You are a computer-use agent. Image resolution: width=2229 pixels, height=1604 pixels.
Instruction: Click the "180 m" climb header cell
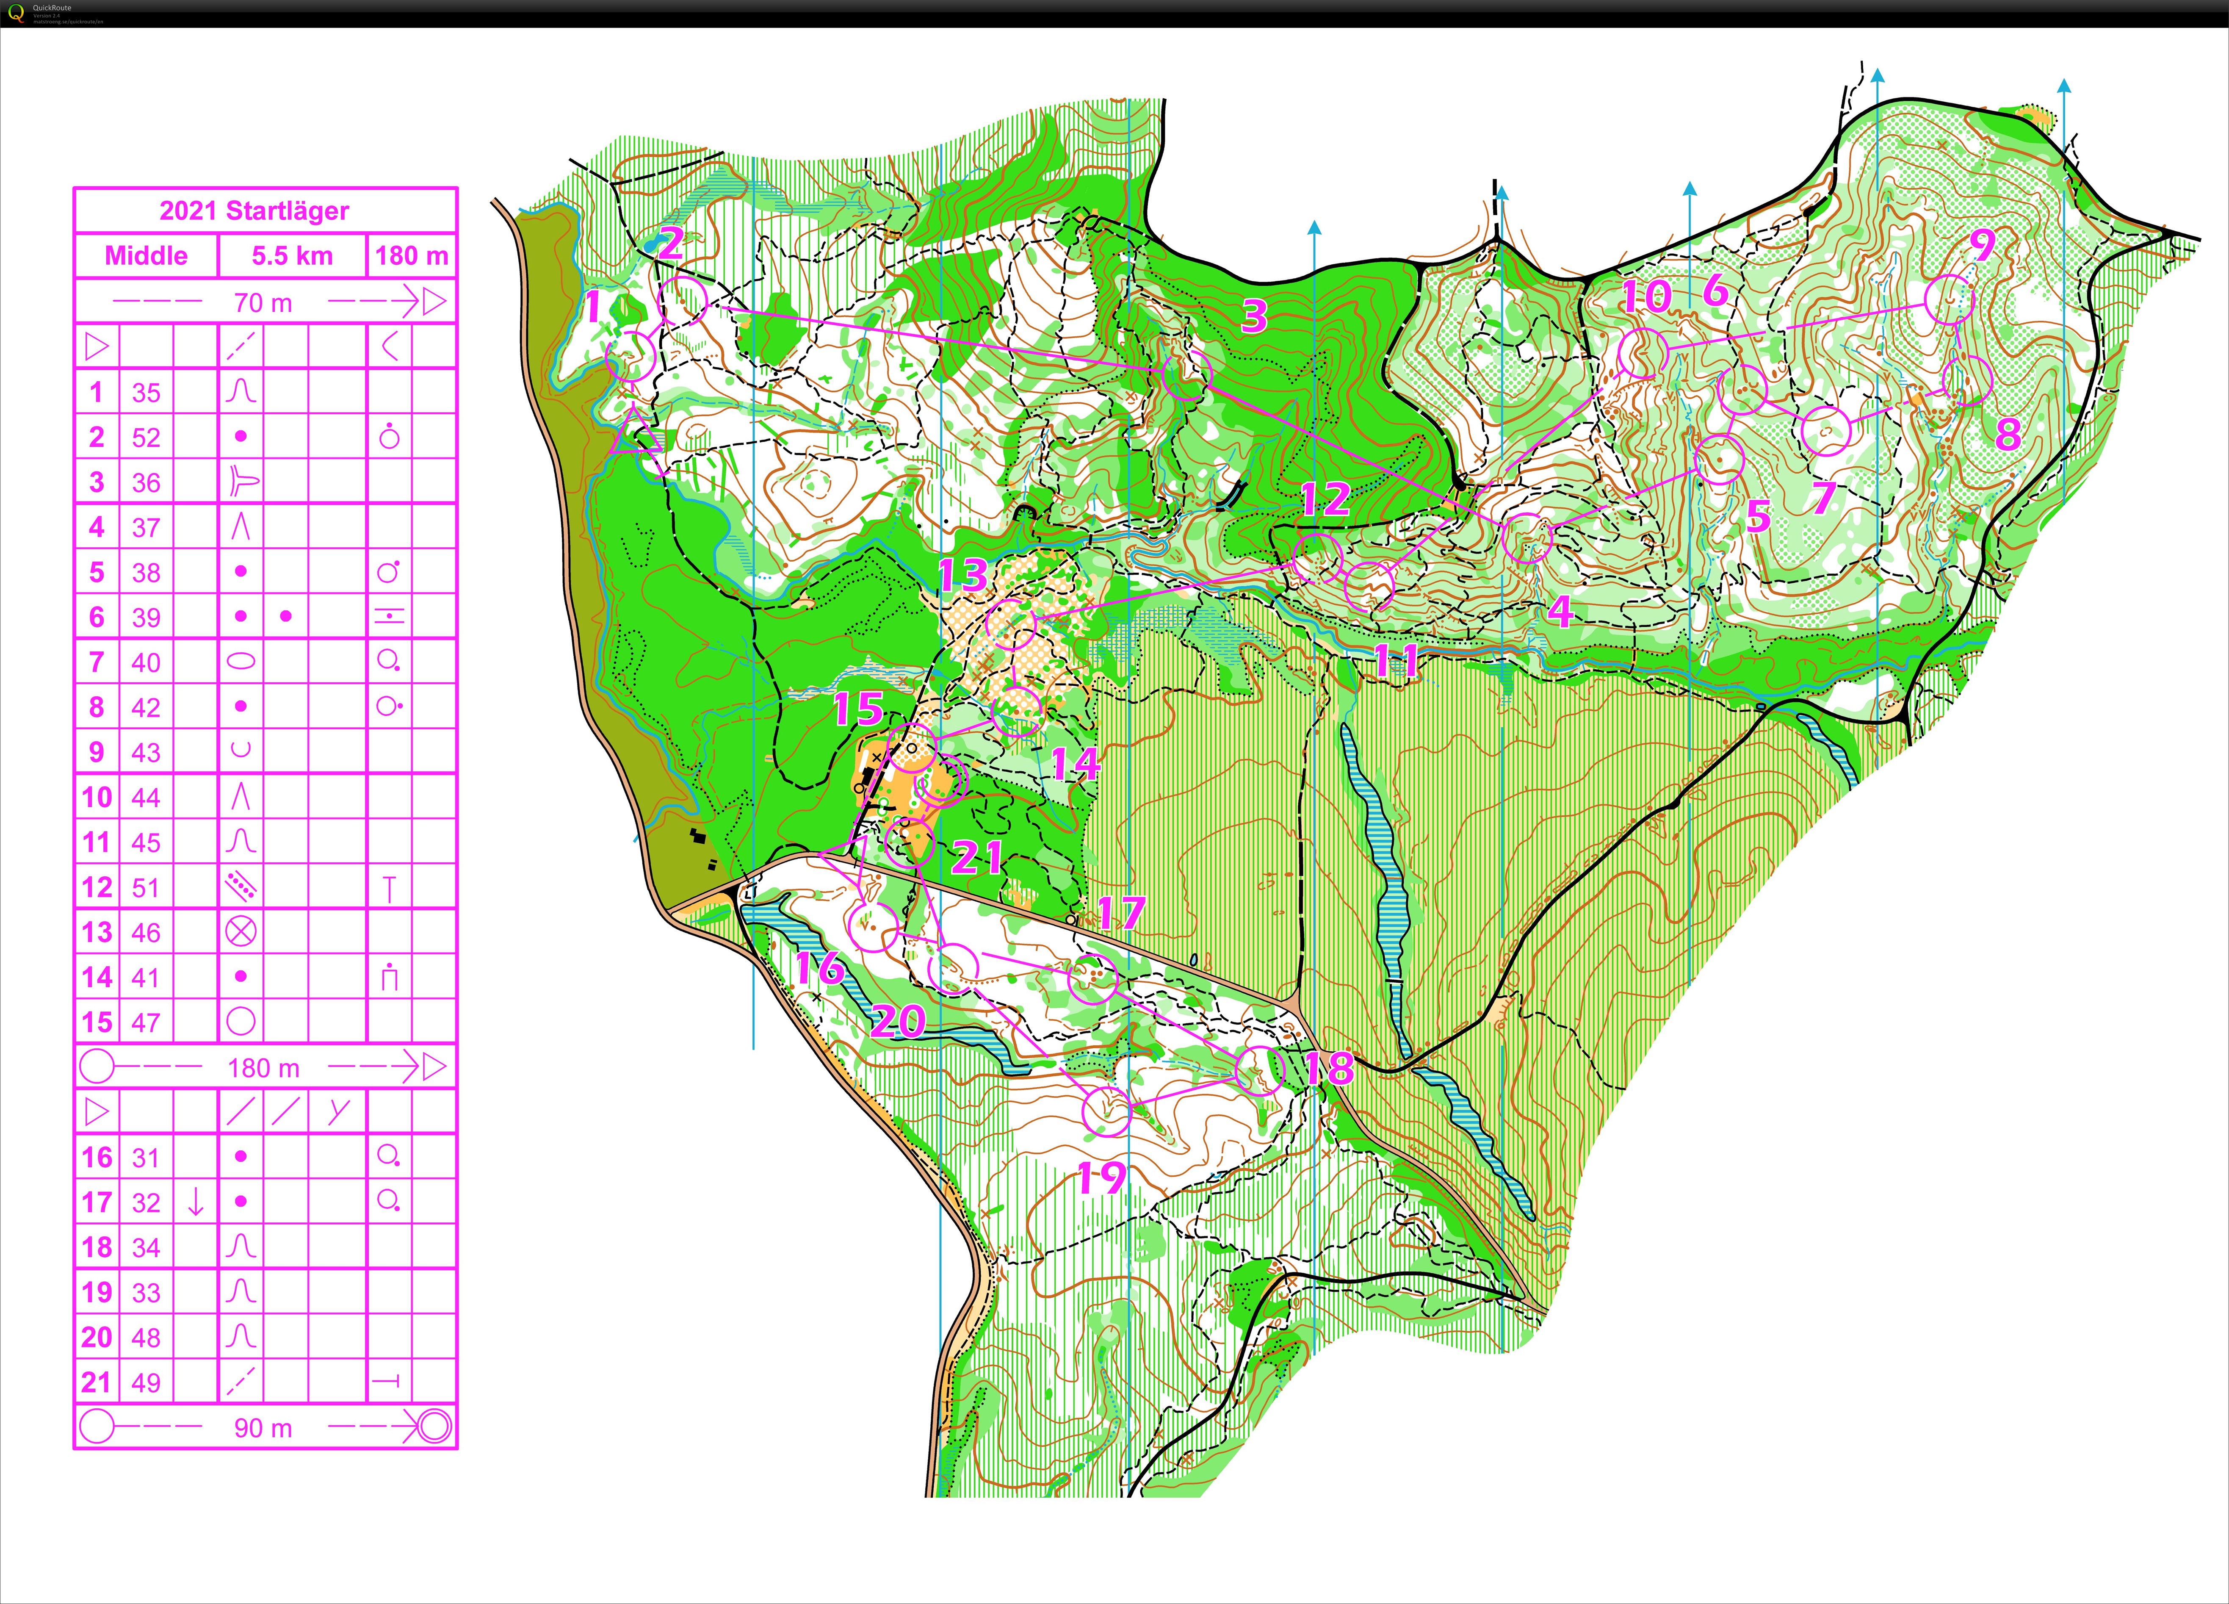[412, 255]
